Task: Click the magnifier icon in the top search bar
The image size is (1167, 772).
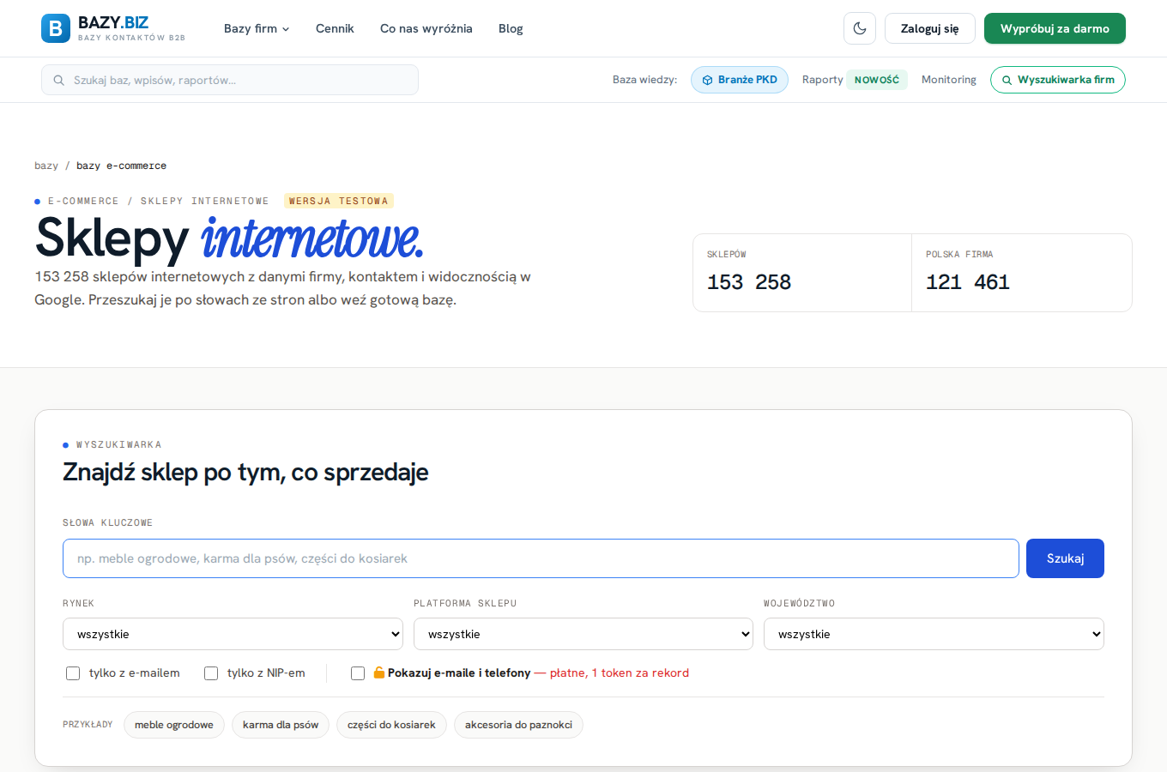Action: (x=59, y=80)
